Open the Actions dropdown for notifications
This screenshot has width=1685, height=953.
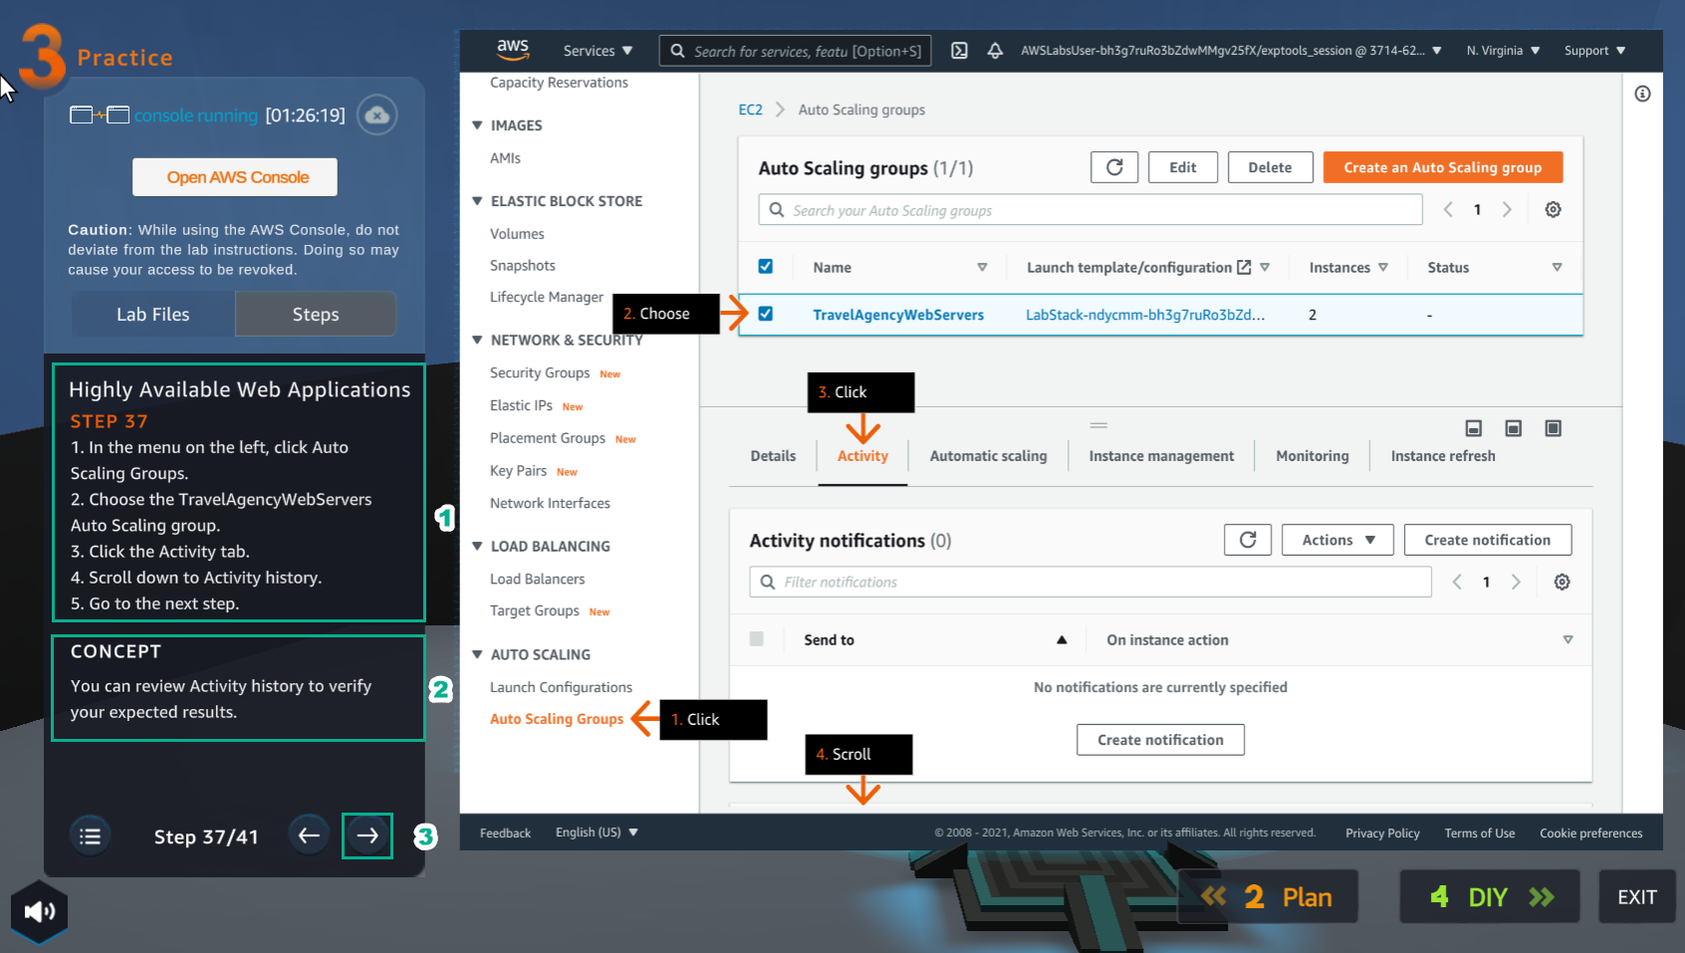tap(1337, 540)
